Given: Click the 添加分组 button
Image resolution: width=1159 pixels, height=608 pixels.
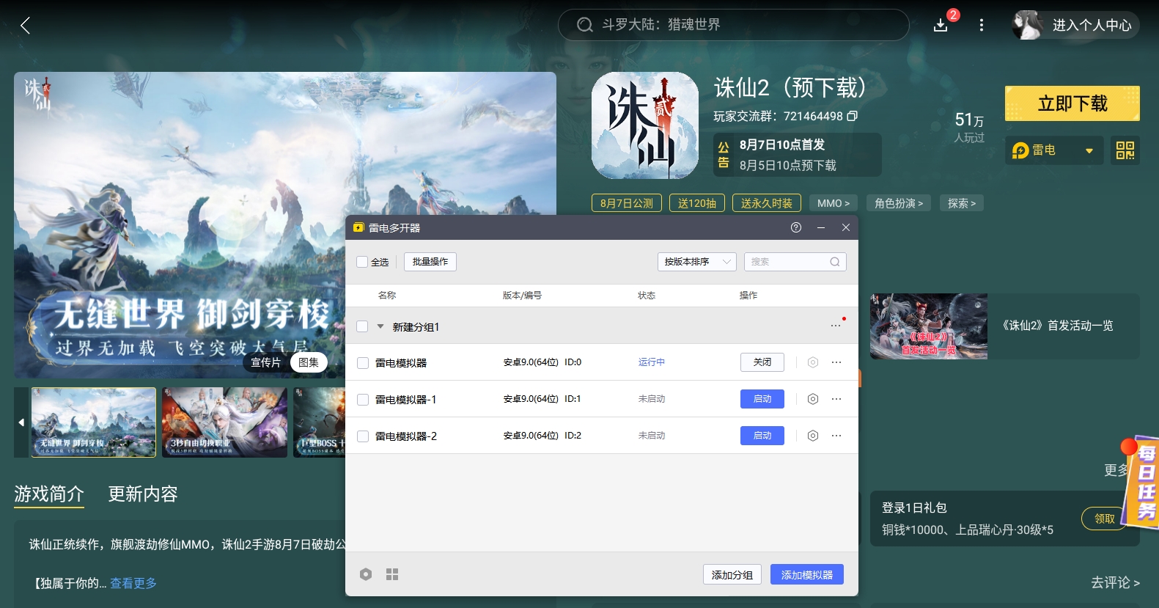Looking at the screenshot, I should 732,574.
